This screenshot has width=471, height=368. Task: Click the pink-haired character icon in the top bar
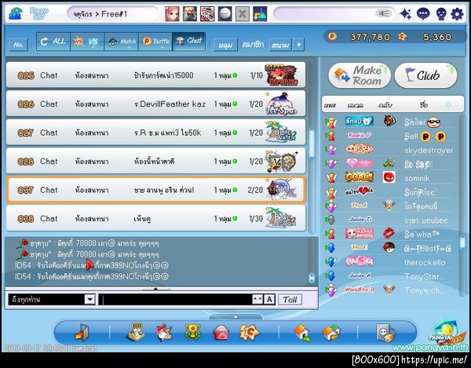[x=172, y=14]
